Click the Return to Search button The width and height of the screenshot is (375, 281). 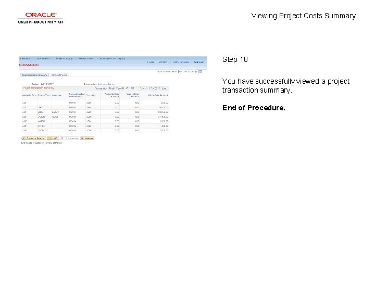[x=33, y=138]
